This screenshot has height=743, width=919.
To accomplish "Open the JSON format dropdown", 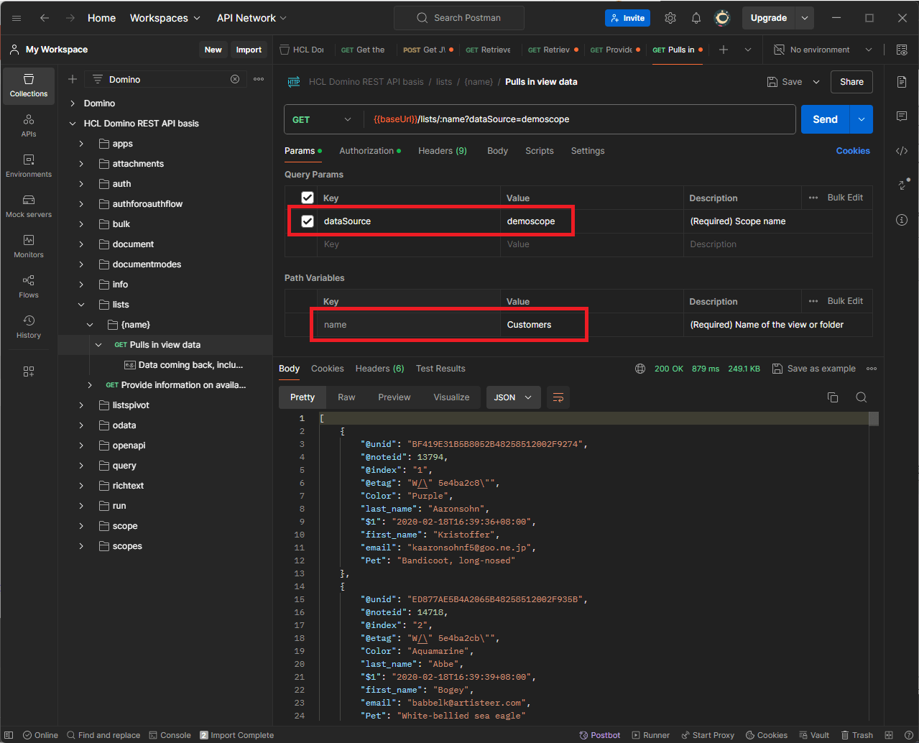I will pos(513,397).
